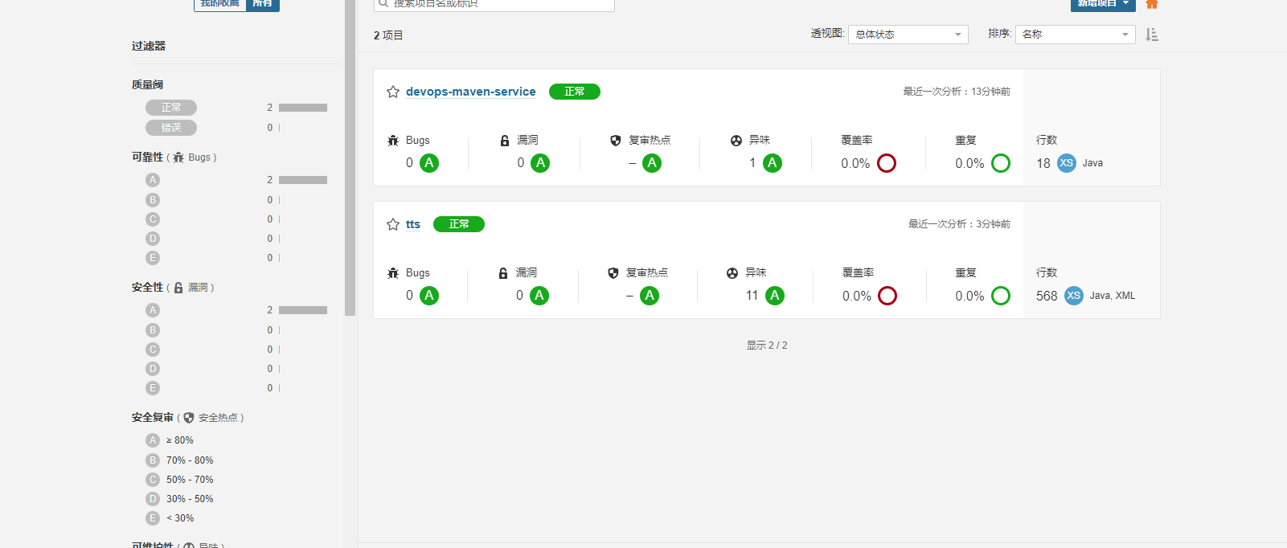Switch to 所有 projects tab
The image size is (1287, 548).
263,4
